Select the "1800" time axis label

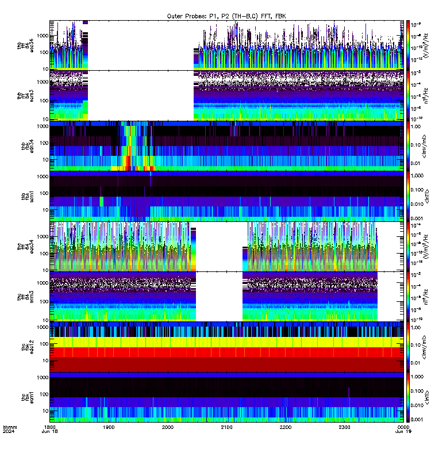pyautogui.click(x=49, y=427)
